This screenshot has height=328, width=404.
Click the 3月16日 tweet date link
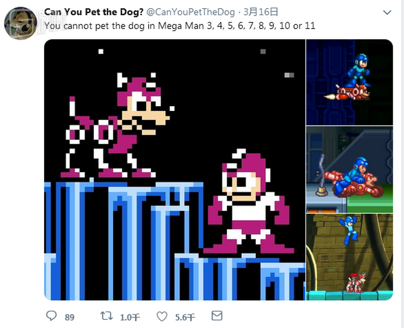tap(261, 12)
